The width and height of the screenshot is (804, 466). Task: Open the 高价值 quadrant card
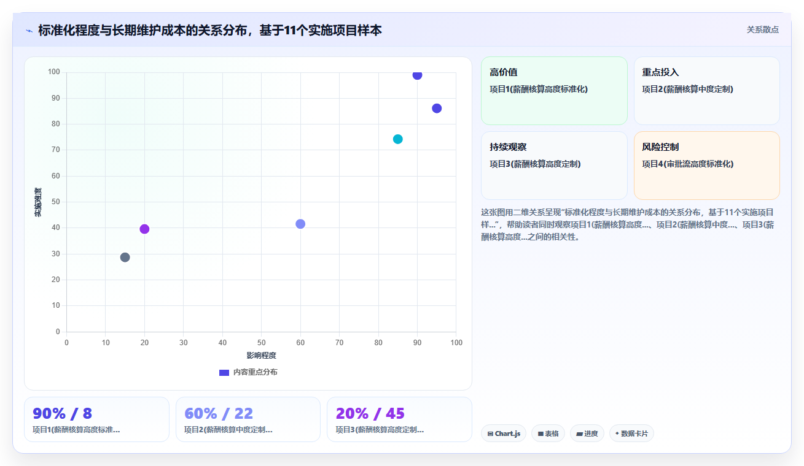point(554,91)
